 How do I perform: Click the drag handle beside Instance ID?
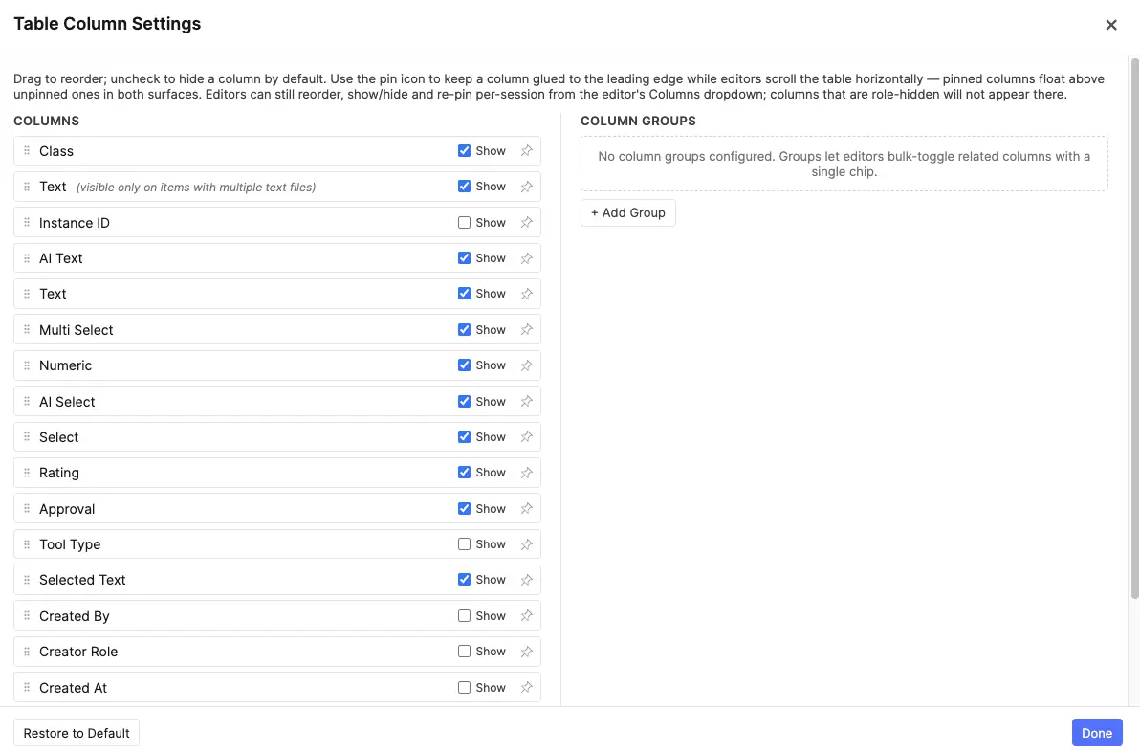point(26,223)
